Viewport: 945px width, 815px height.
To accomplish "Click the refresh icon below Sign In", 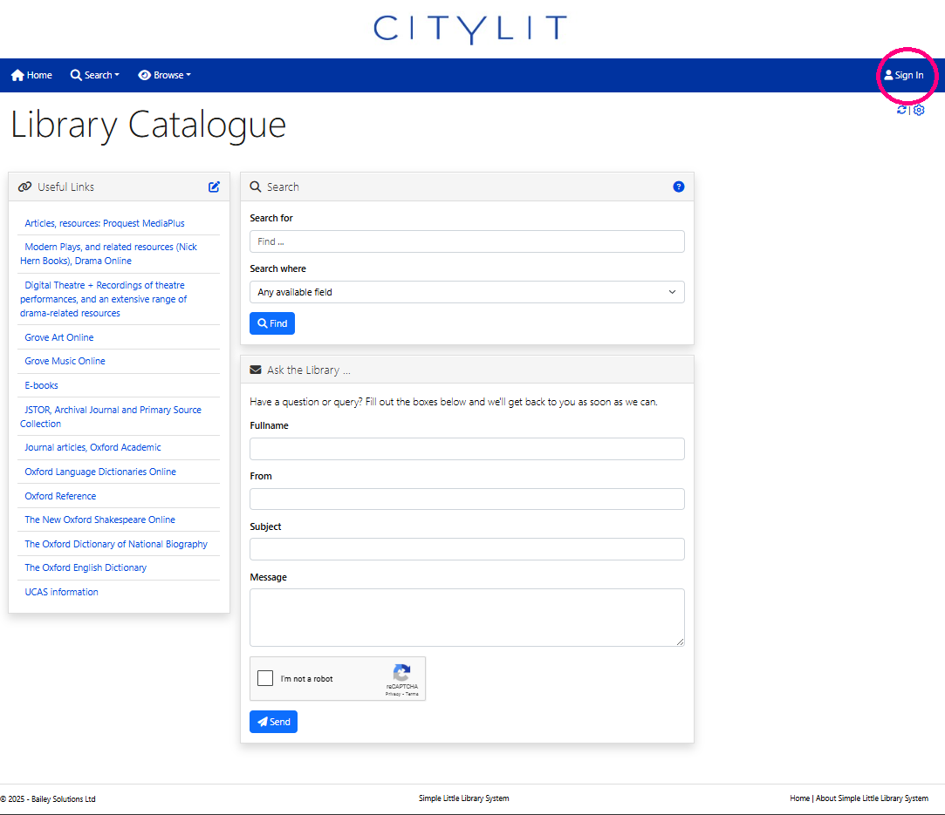I will pos(901,110).
